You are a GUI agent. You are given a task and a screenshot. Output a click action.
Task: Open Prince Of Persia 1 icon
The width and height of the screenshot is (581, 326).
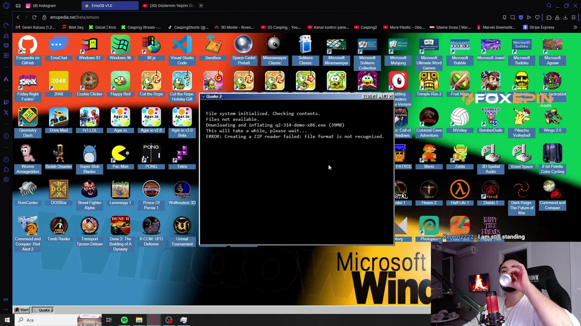(151, 195)
